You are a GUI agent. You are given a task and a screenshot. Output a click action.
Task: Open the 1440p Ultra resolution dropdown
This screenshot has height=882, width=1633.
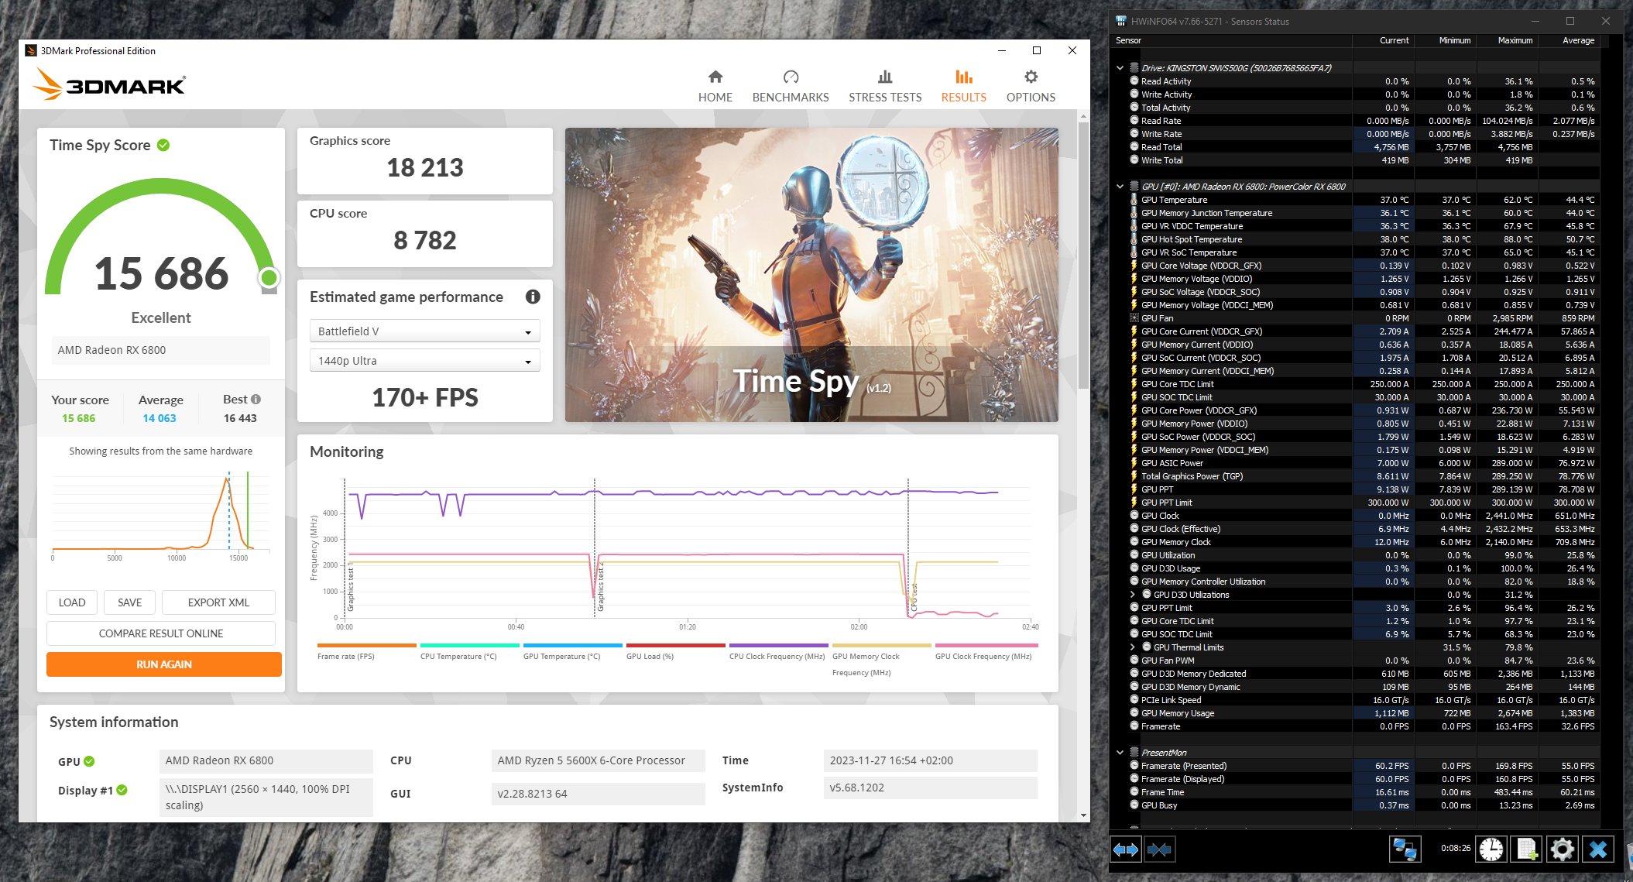click(x=425, y=361)
